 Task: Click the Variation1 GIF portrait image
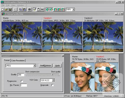[x=106, y=77]
